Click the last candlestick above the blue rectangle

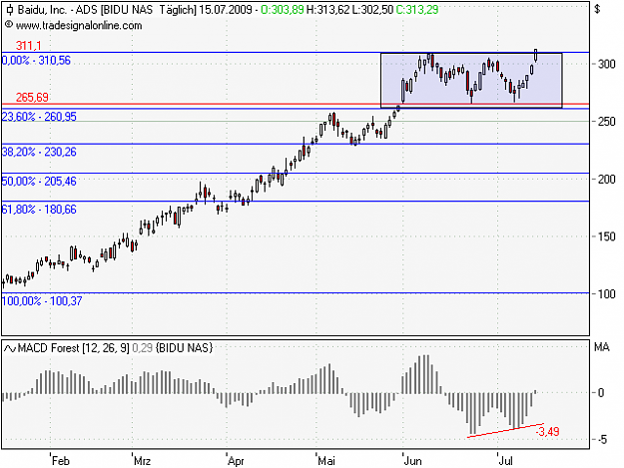[536, 56]
